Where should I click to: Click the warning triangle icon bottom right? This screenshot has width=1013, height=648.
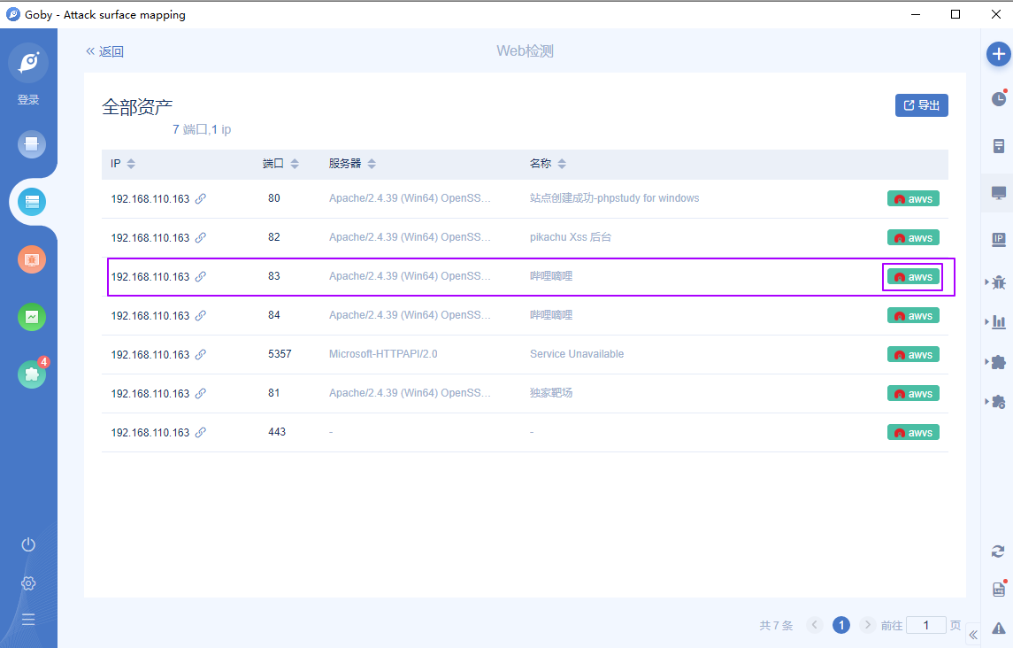point(999,628)
